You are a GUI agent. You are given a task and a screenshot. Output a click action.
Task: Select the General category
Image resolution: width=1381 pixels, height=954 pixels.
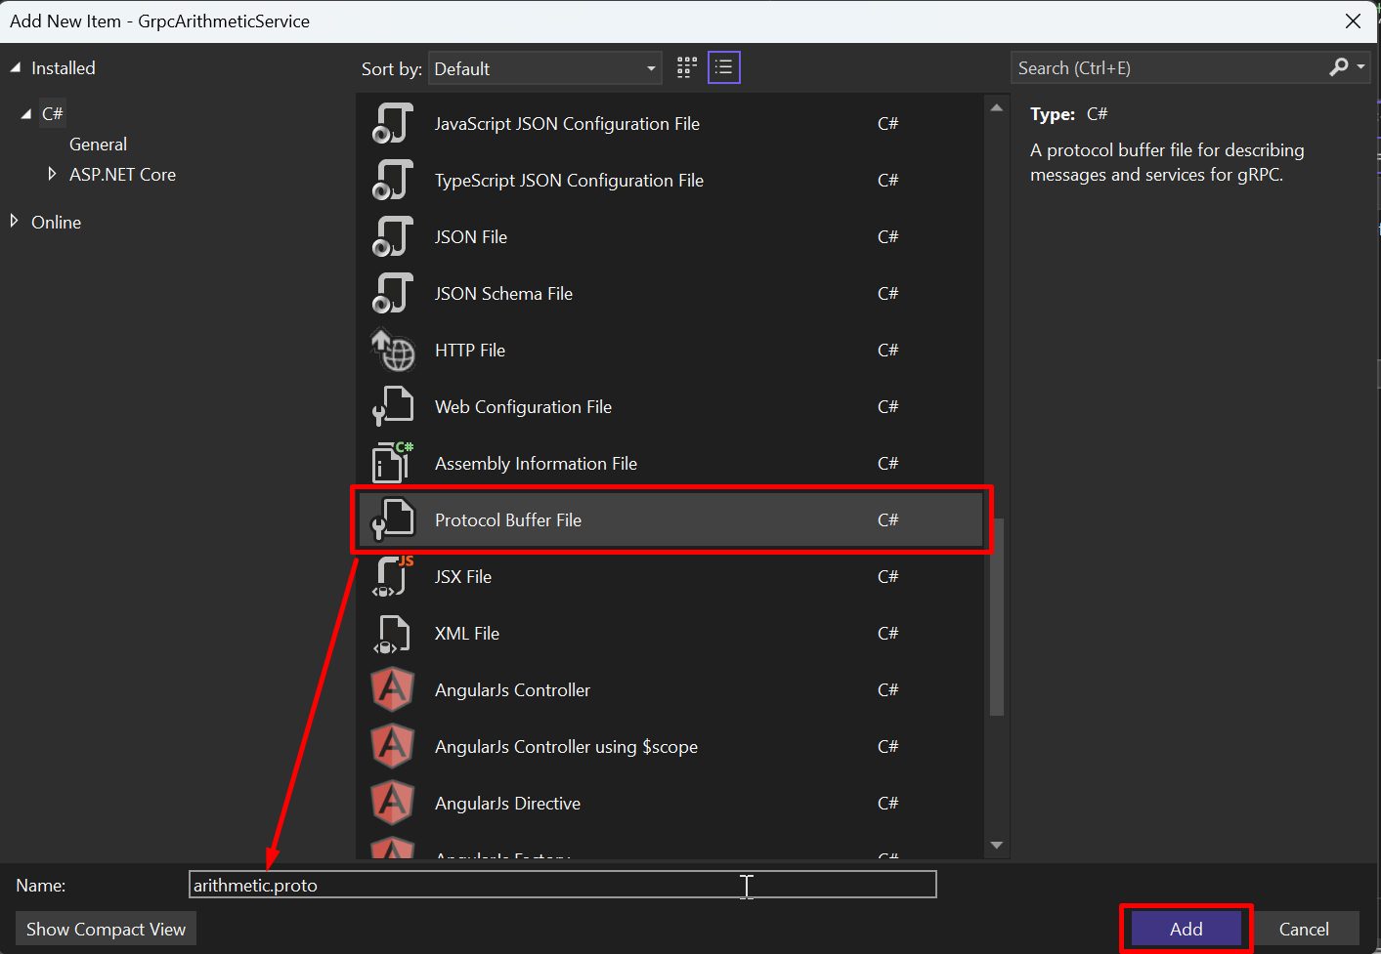pos(98,145)
